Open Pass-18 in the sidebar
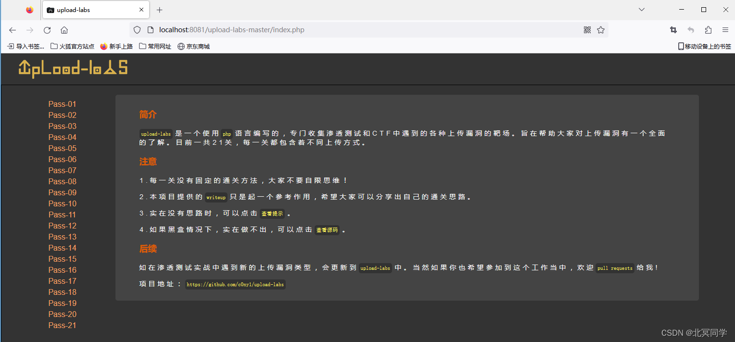The image size is (735, 342). pos(63,292)
